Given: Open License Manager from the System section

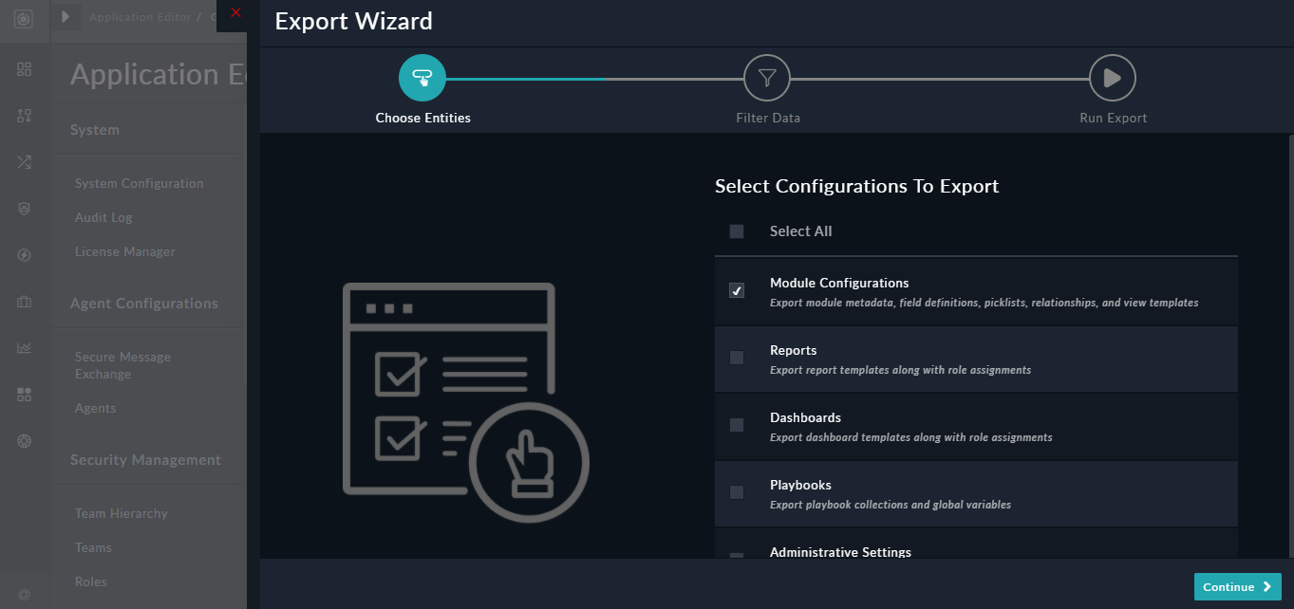Looking at the screenshot, I should pos(125,251).
